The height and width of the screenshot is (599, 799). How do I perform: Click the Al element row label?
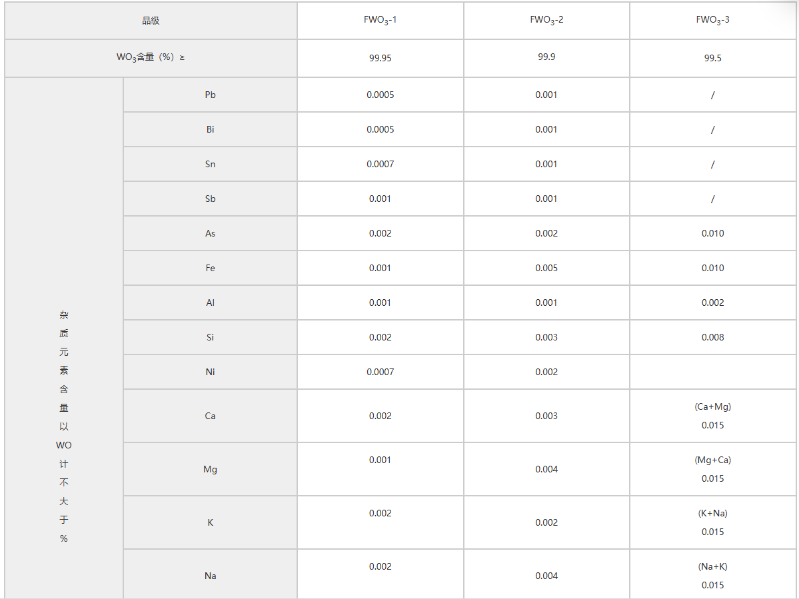tap(210, 302)
